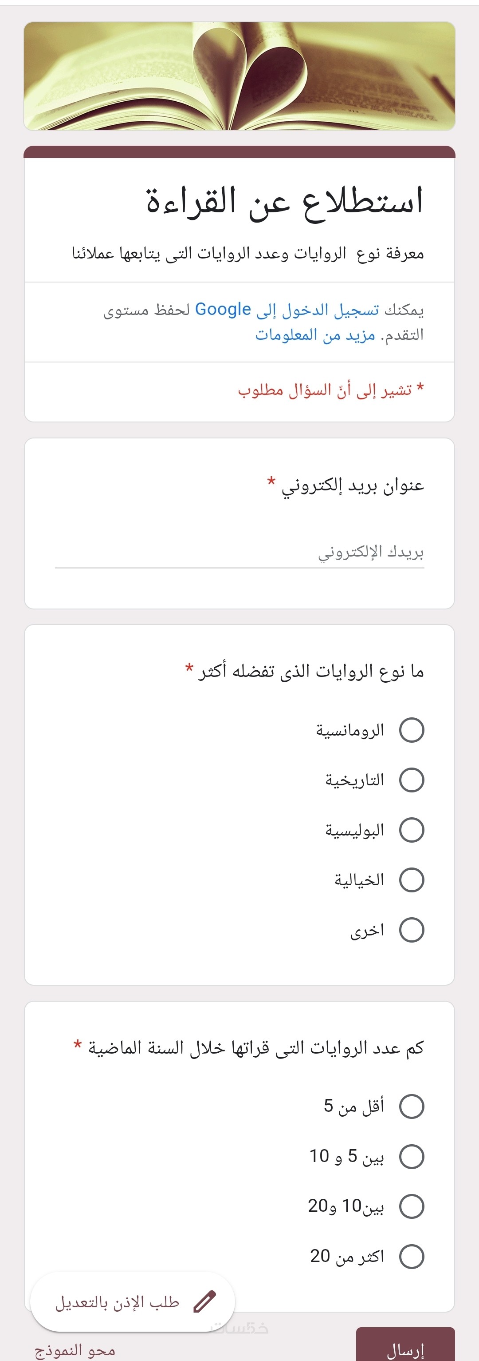Click the email address input field
The width and height of the screenshot is (479, 1361).
pos(239,553)
